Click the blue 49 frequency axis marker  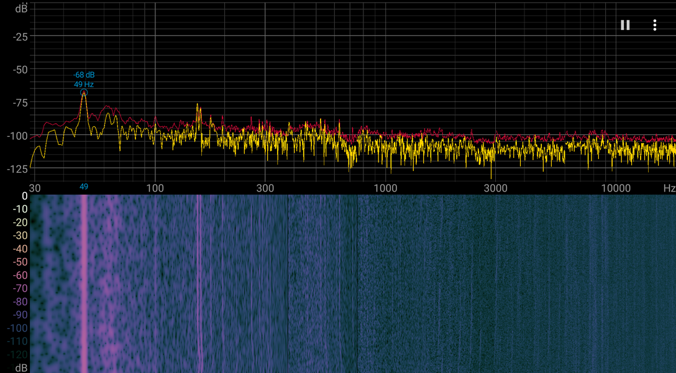[x=84, y=186]
